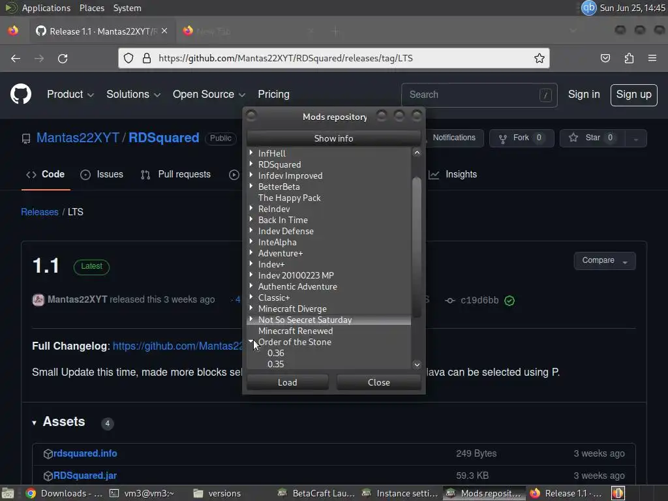
Task: Expand the ReIndev mod node
Action: [251, 208]
